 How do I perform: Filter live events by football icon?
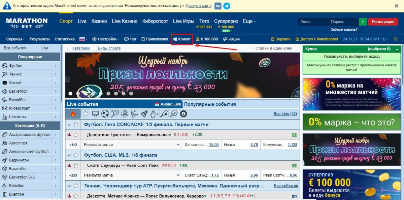coord(105,114)
